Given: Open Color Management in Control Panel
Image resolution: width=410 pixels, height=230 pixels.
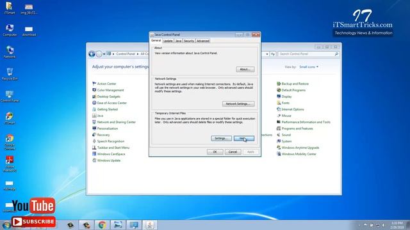Looking at the screenshot, I should coord(108,90).
